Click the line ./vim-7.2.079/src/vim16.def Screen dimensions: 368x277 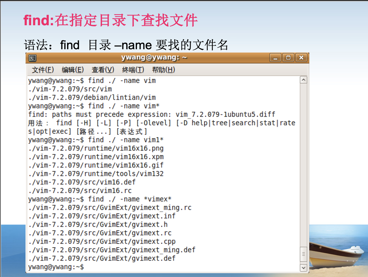click(x=82, y=182)
